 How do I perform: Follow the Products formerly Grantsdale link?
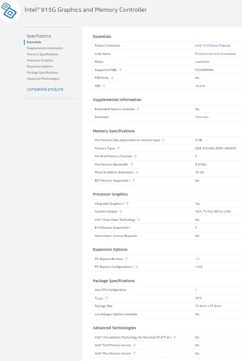click(215, 54)
